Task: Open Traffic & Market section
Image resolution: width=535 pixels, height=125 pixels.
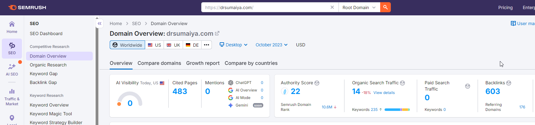Action: (x=12, y=97)
